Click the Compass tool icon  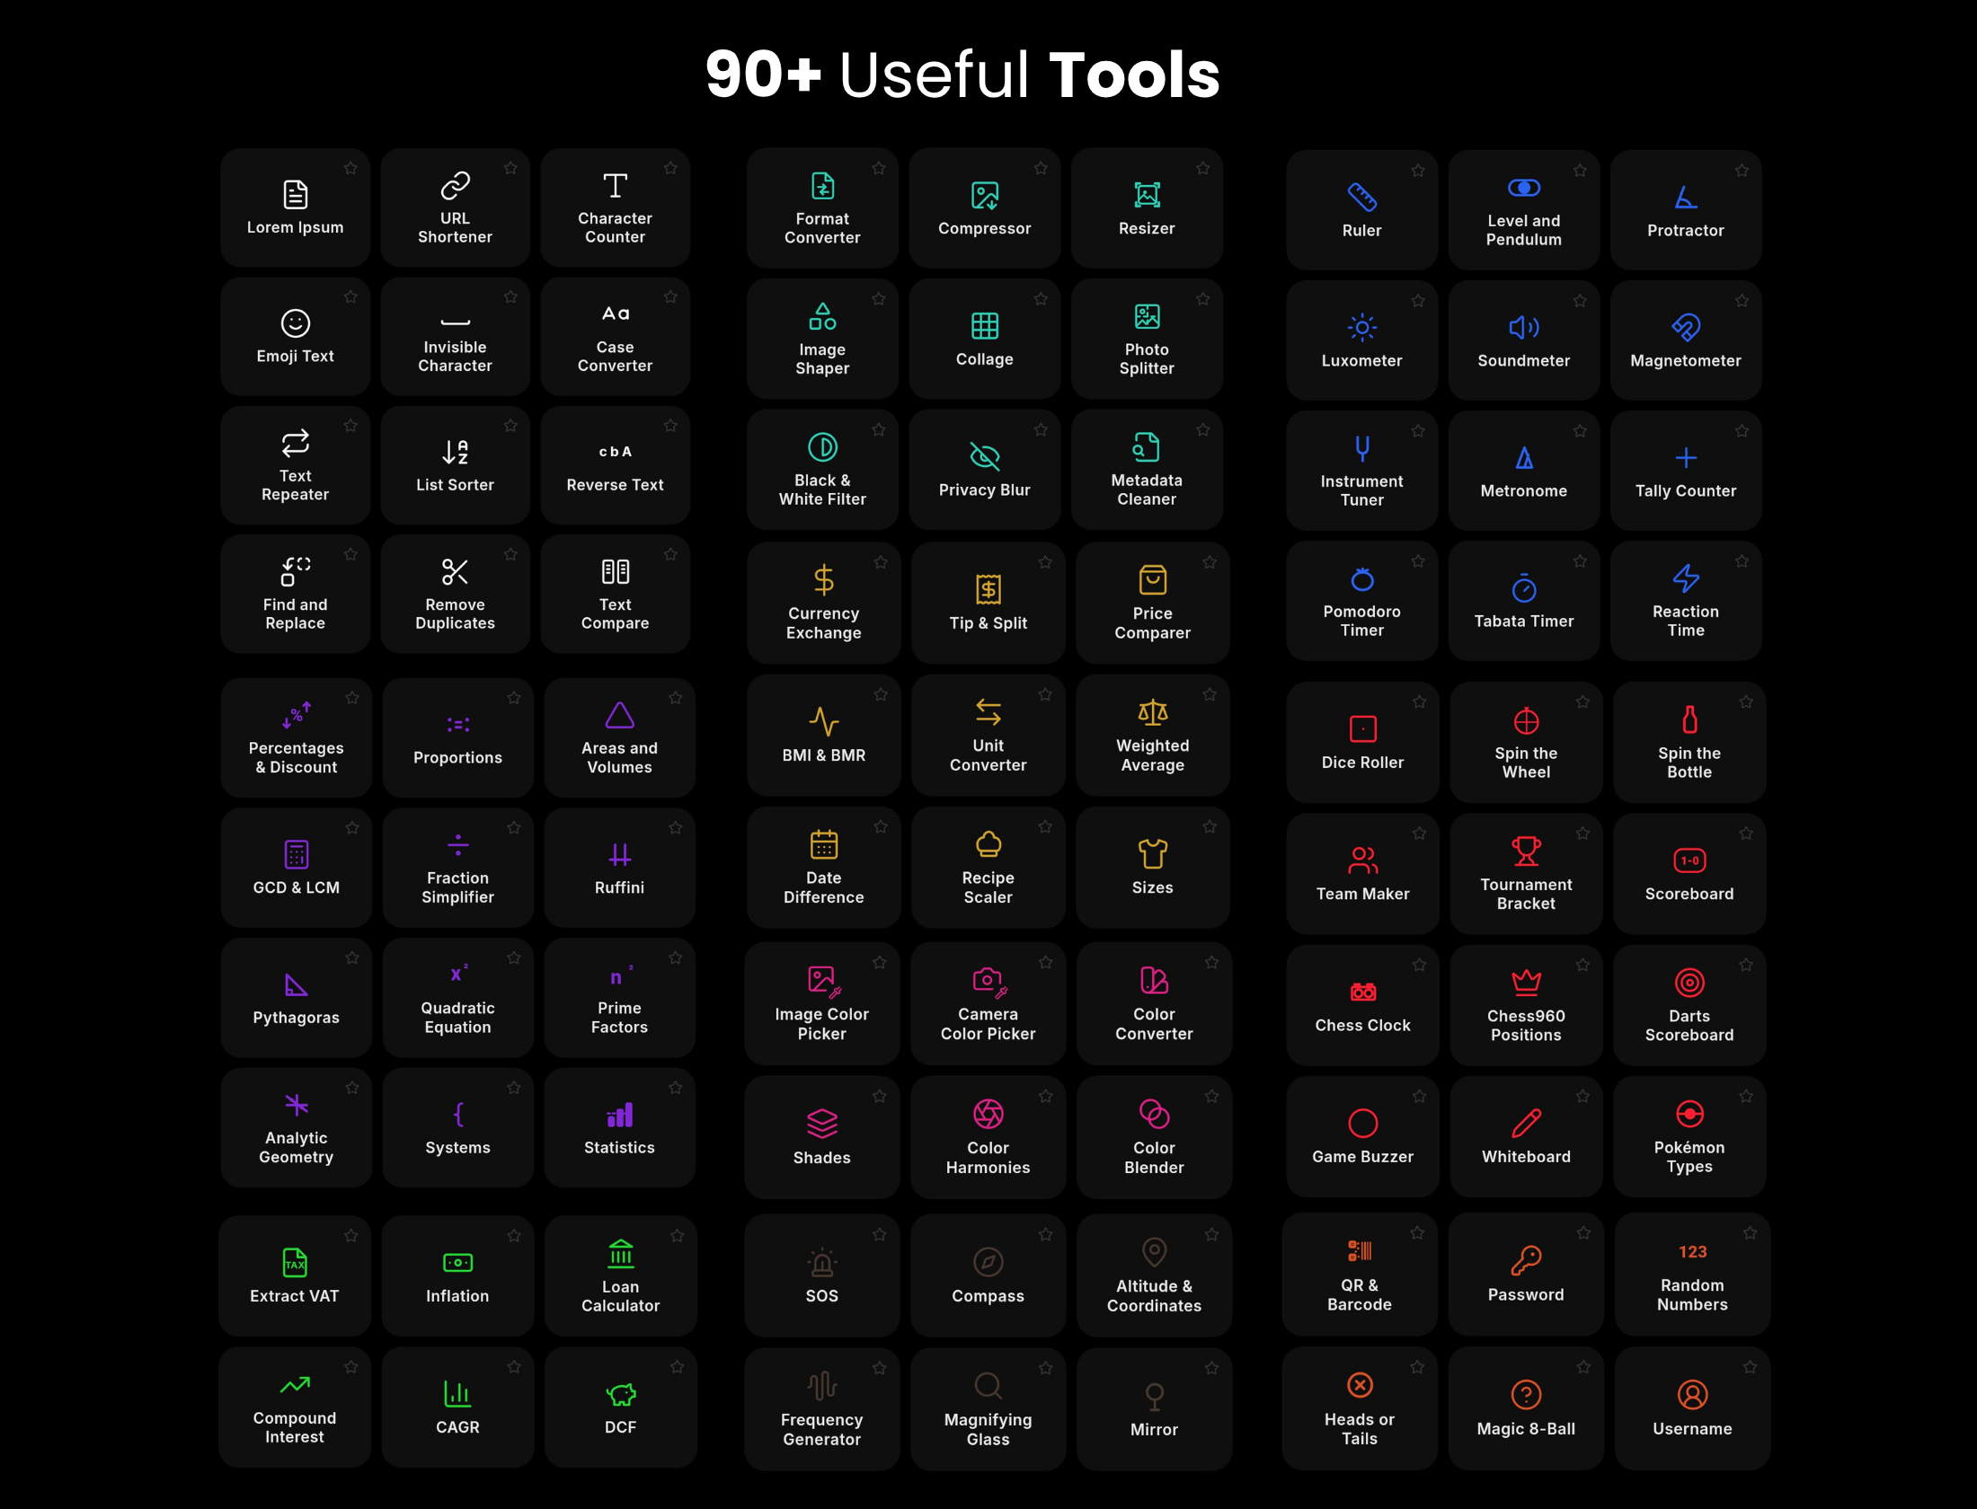(988, 1261)
